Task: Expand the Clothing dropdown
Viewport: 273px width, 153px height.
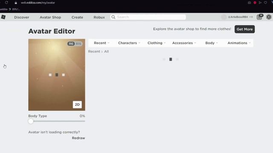Action: coord(157,43)
